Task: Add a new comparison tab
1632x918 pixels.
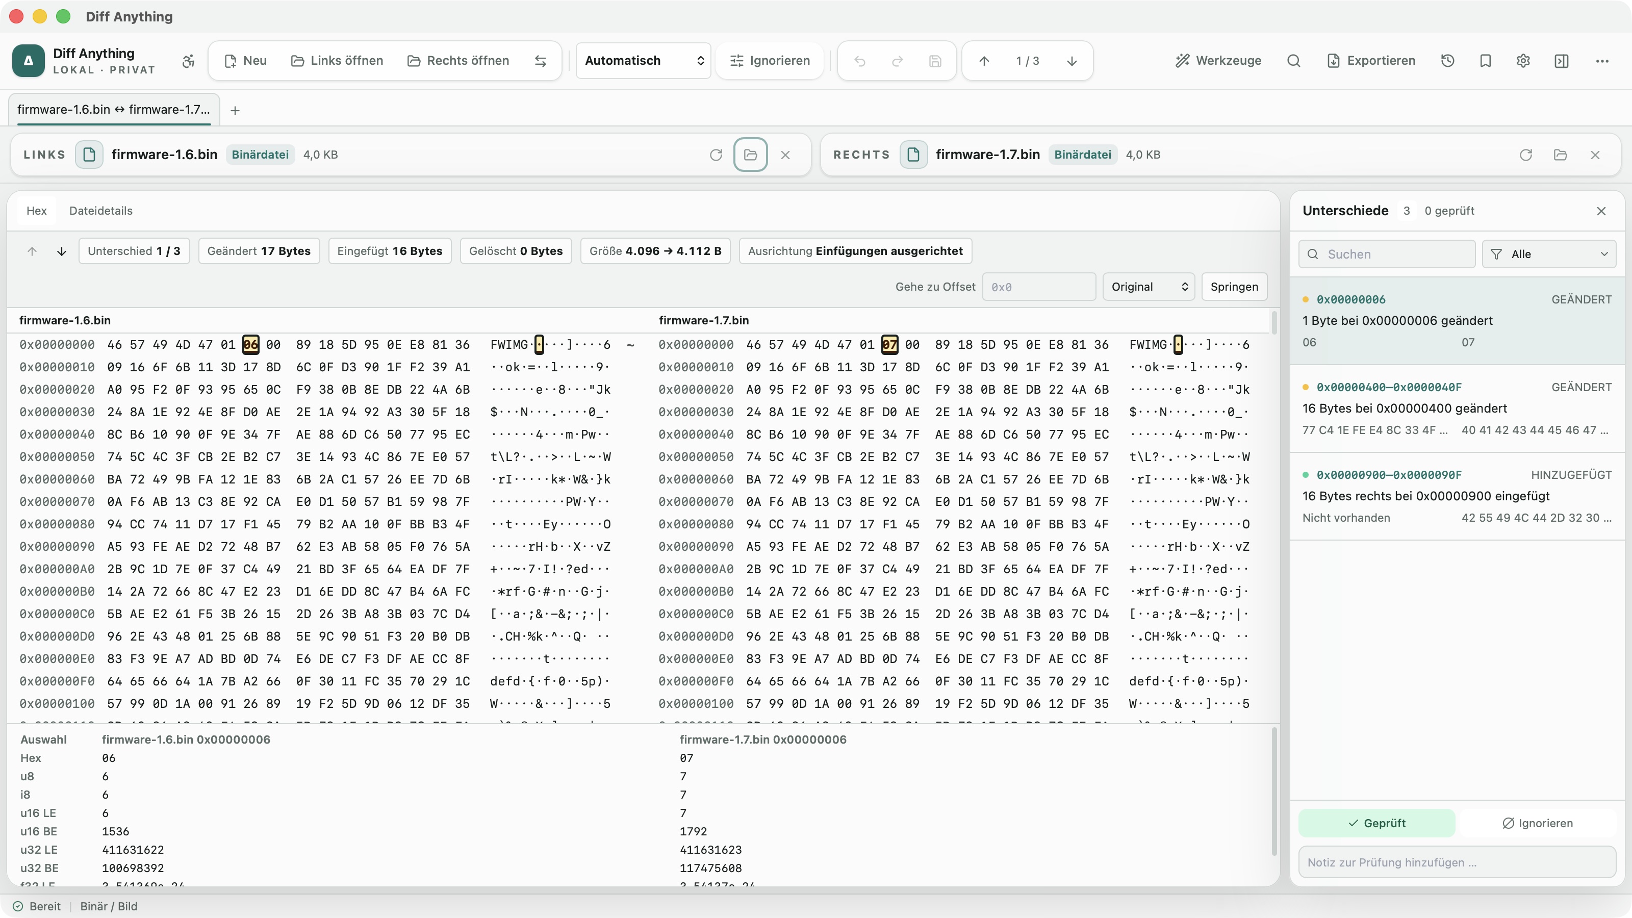Action: click(235, 111)
